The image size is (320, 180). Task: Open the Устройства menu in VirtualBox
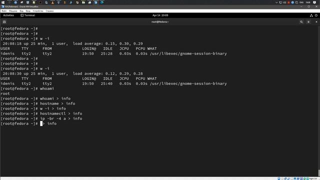pos(38,11)
